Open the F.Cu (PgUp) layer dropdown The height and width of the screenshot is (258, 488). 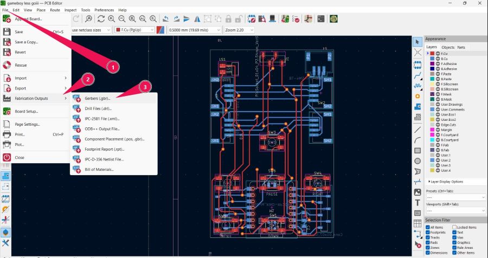pos(134,30)
